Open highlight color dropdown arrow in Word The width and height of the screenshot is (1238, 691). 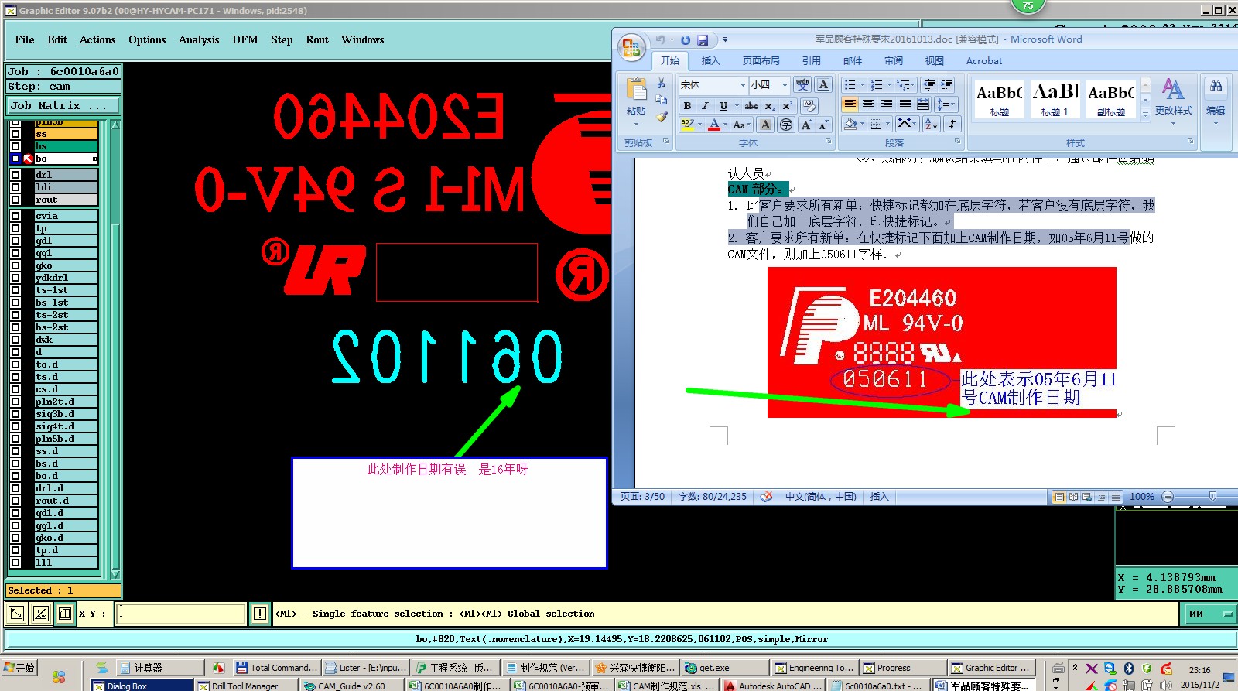click(x=699, y=125)
